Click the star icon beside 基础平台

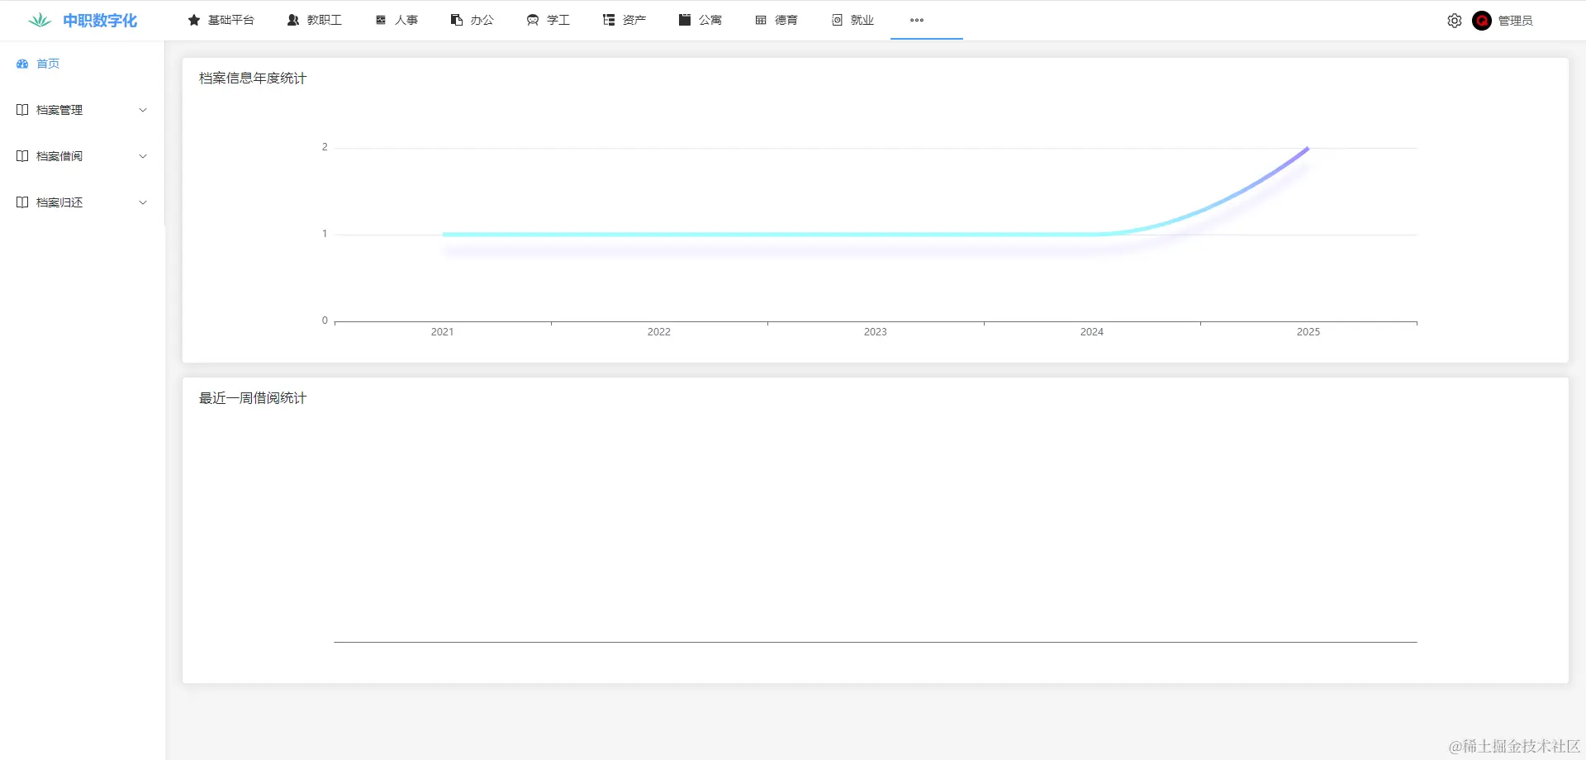194,20
